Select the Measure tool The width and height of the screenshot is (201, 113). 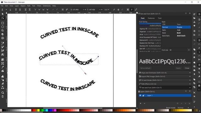coord(3,96)
